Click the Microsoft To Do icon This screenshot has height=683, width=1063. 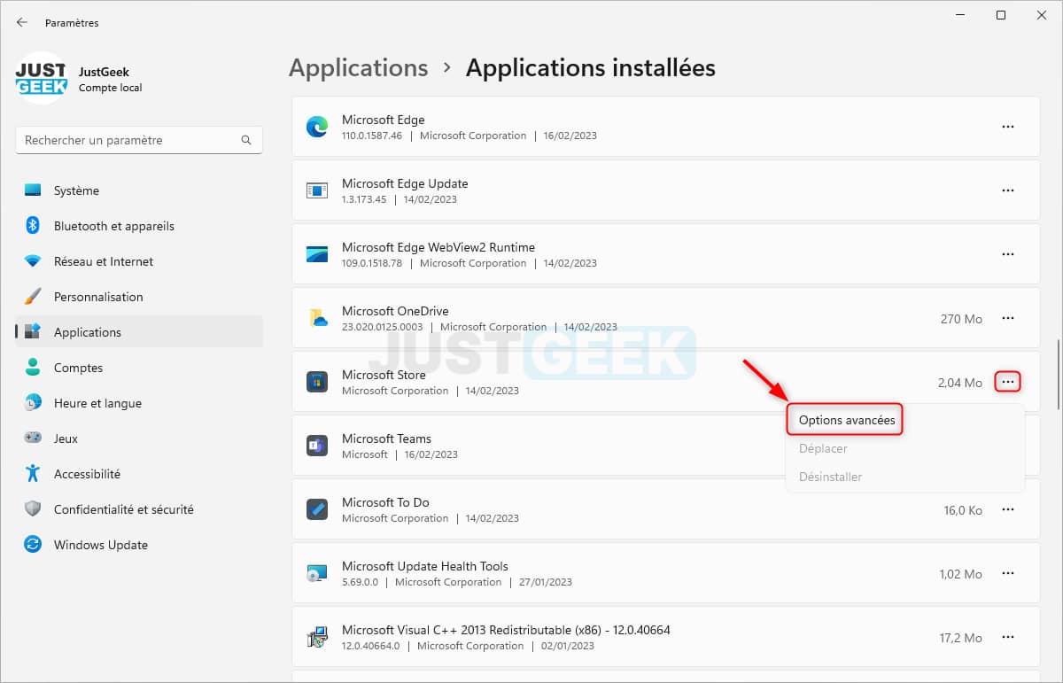click(317, 509)
